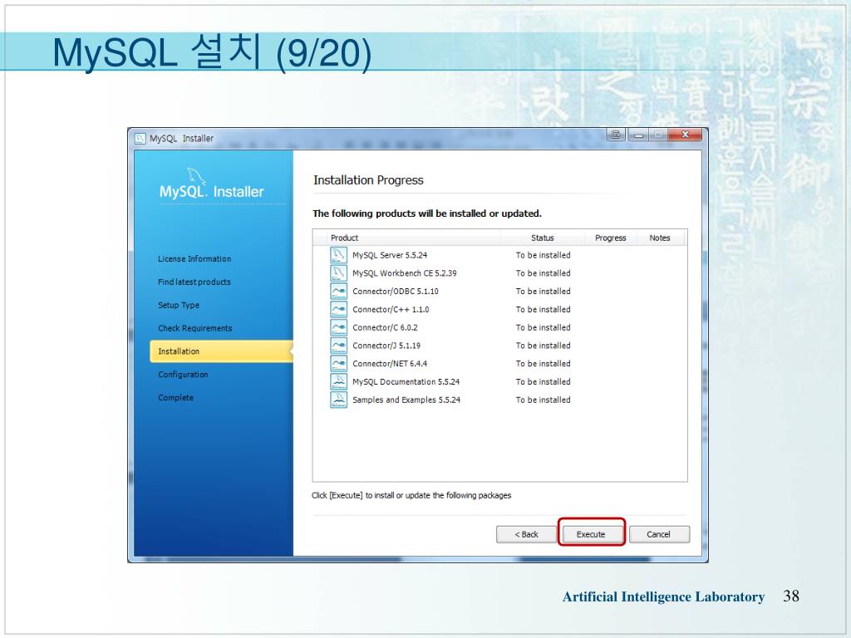The height and width of the screenshot is (638, 851).
Task: Select the Connector/C++ 1.1.0 name
Action: coord(391,309)
